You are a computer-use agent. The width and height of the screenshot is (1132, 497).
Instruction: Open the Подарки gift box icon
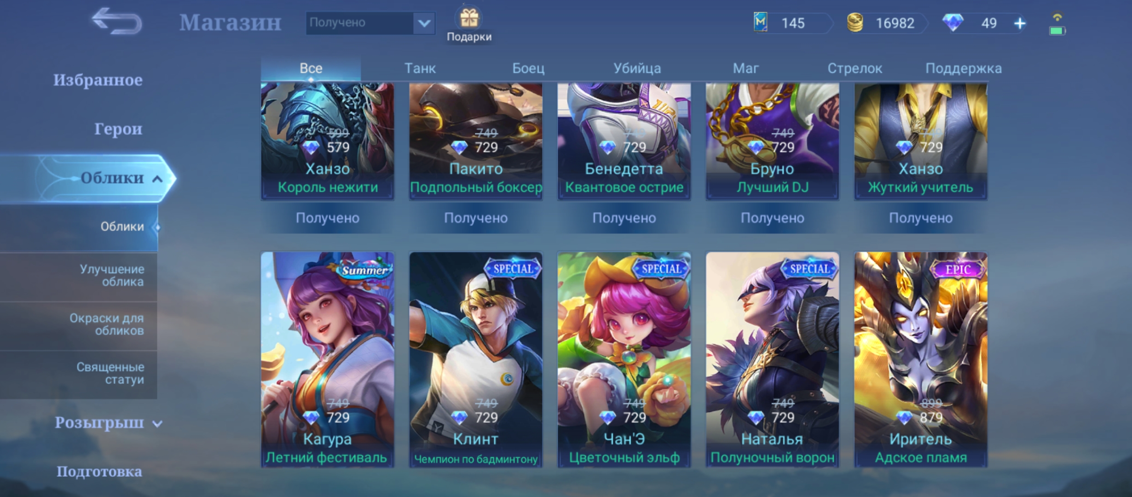point(469,18)
